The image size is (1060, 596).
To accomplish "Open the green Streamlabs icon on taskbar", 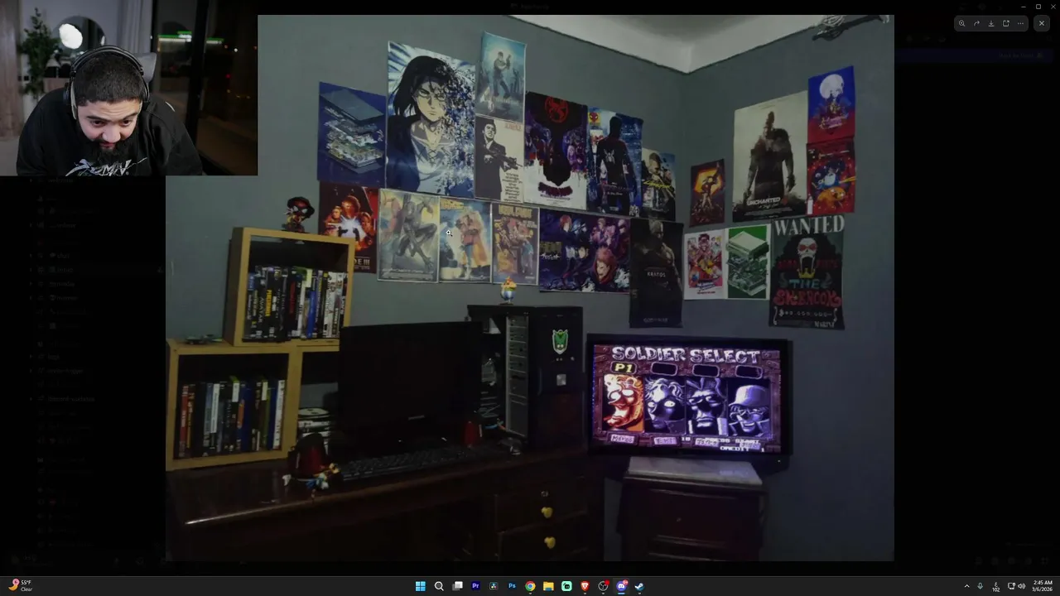I will (x=566, y=586).
